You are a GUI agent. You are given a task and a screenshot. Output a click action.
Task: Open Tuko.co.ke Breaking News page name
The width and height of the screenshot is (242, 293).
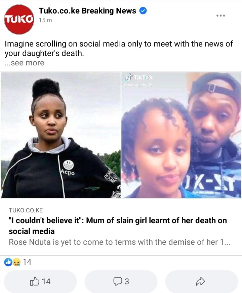coord(87,11)
